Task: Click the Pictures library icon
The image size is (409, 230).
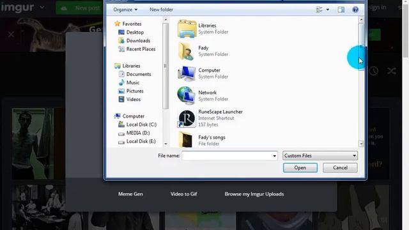Action: [121, 91]
